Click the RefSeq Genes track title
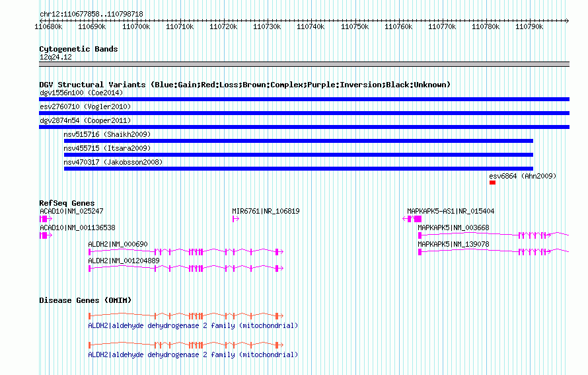The width and height of the screenshot is (588, 375). pyautogui.click(x=67, y=203)
